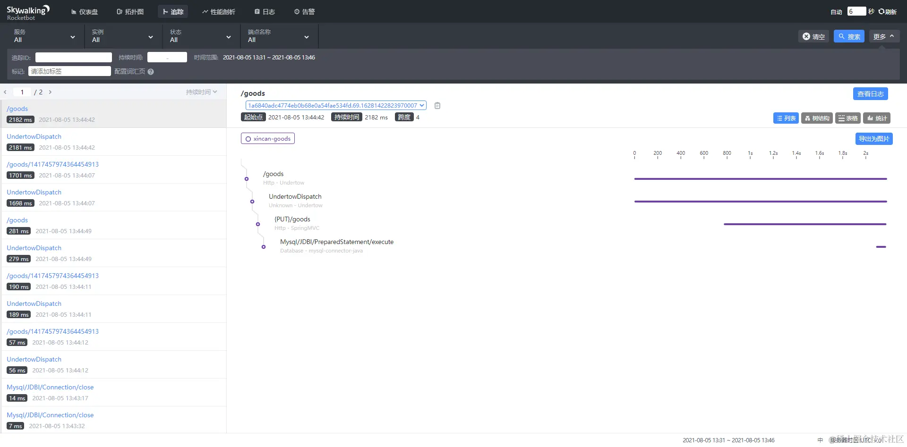Click the Skywalking Rocketbot logo
This screenshot has height=447, width=907.
28,12
